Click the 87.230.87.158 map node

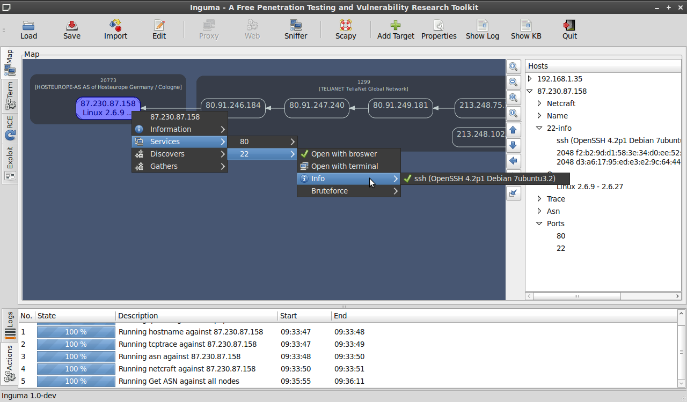pyautogui.click(x=108, y=108)
